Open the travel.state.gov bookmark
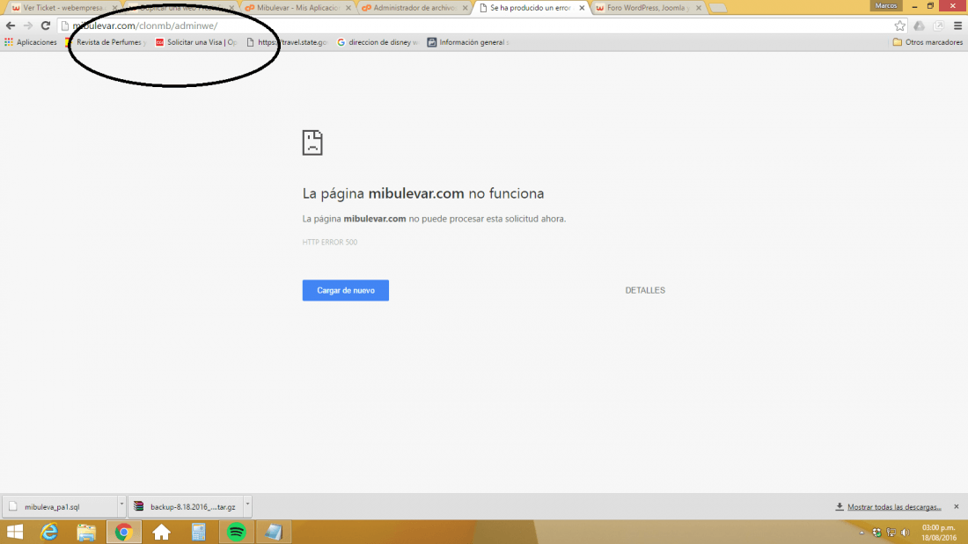Image resolution: width=968 pixels, height=544 pixels. 287,42
